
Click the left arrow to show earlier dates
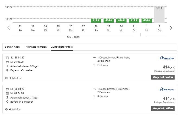9,28
